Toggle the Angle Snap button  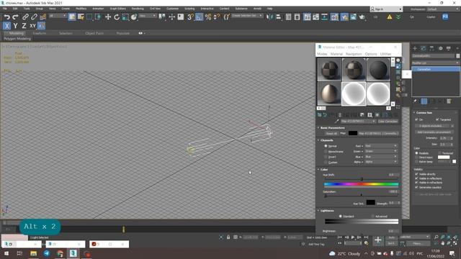199,17
